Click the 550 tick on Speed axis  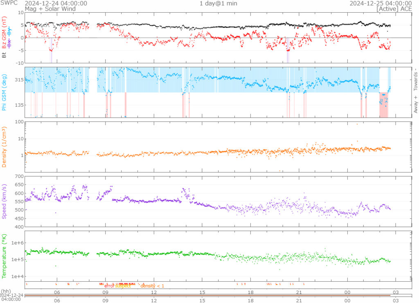[19, 202]
